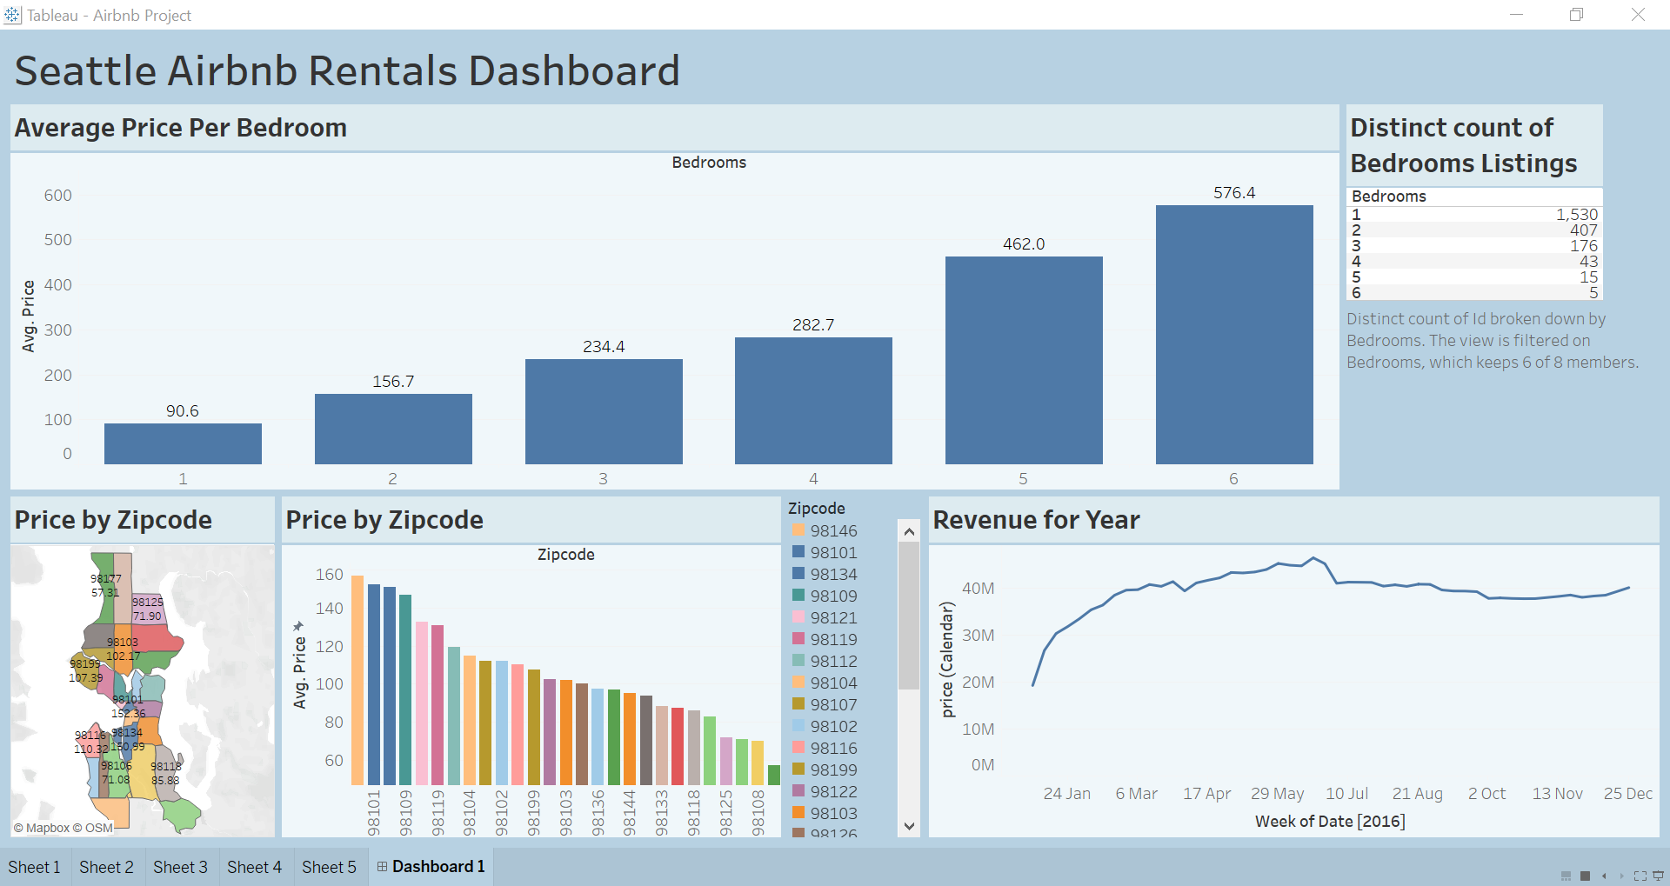Click the down arrow on Zipcode legend scrollbar
This screenshot has height=886, width=1670.
908,826
